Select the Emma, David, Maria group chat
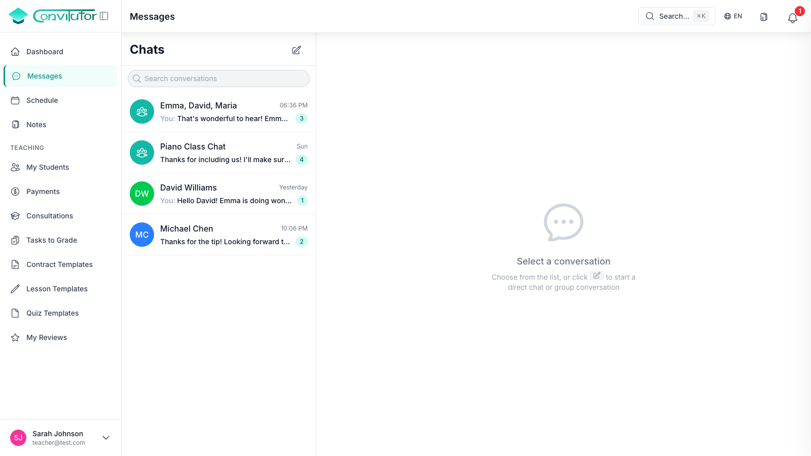811x456 pixels. (x=218, y=112)
